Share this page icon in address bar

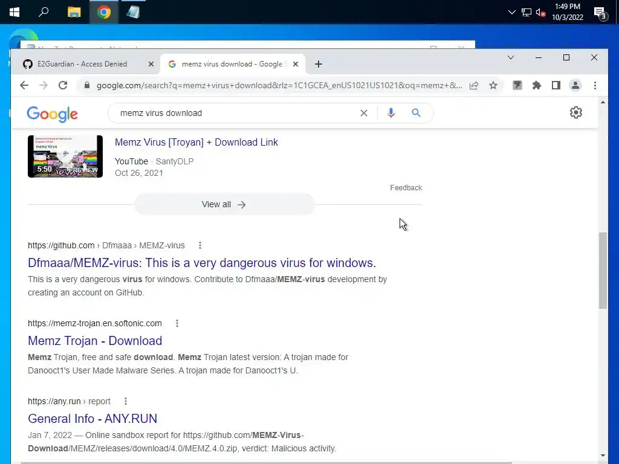(474, 85)
